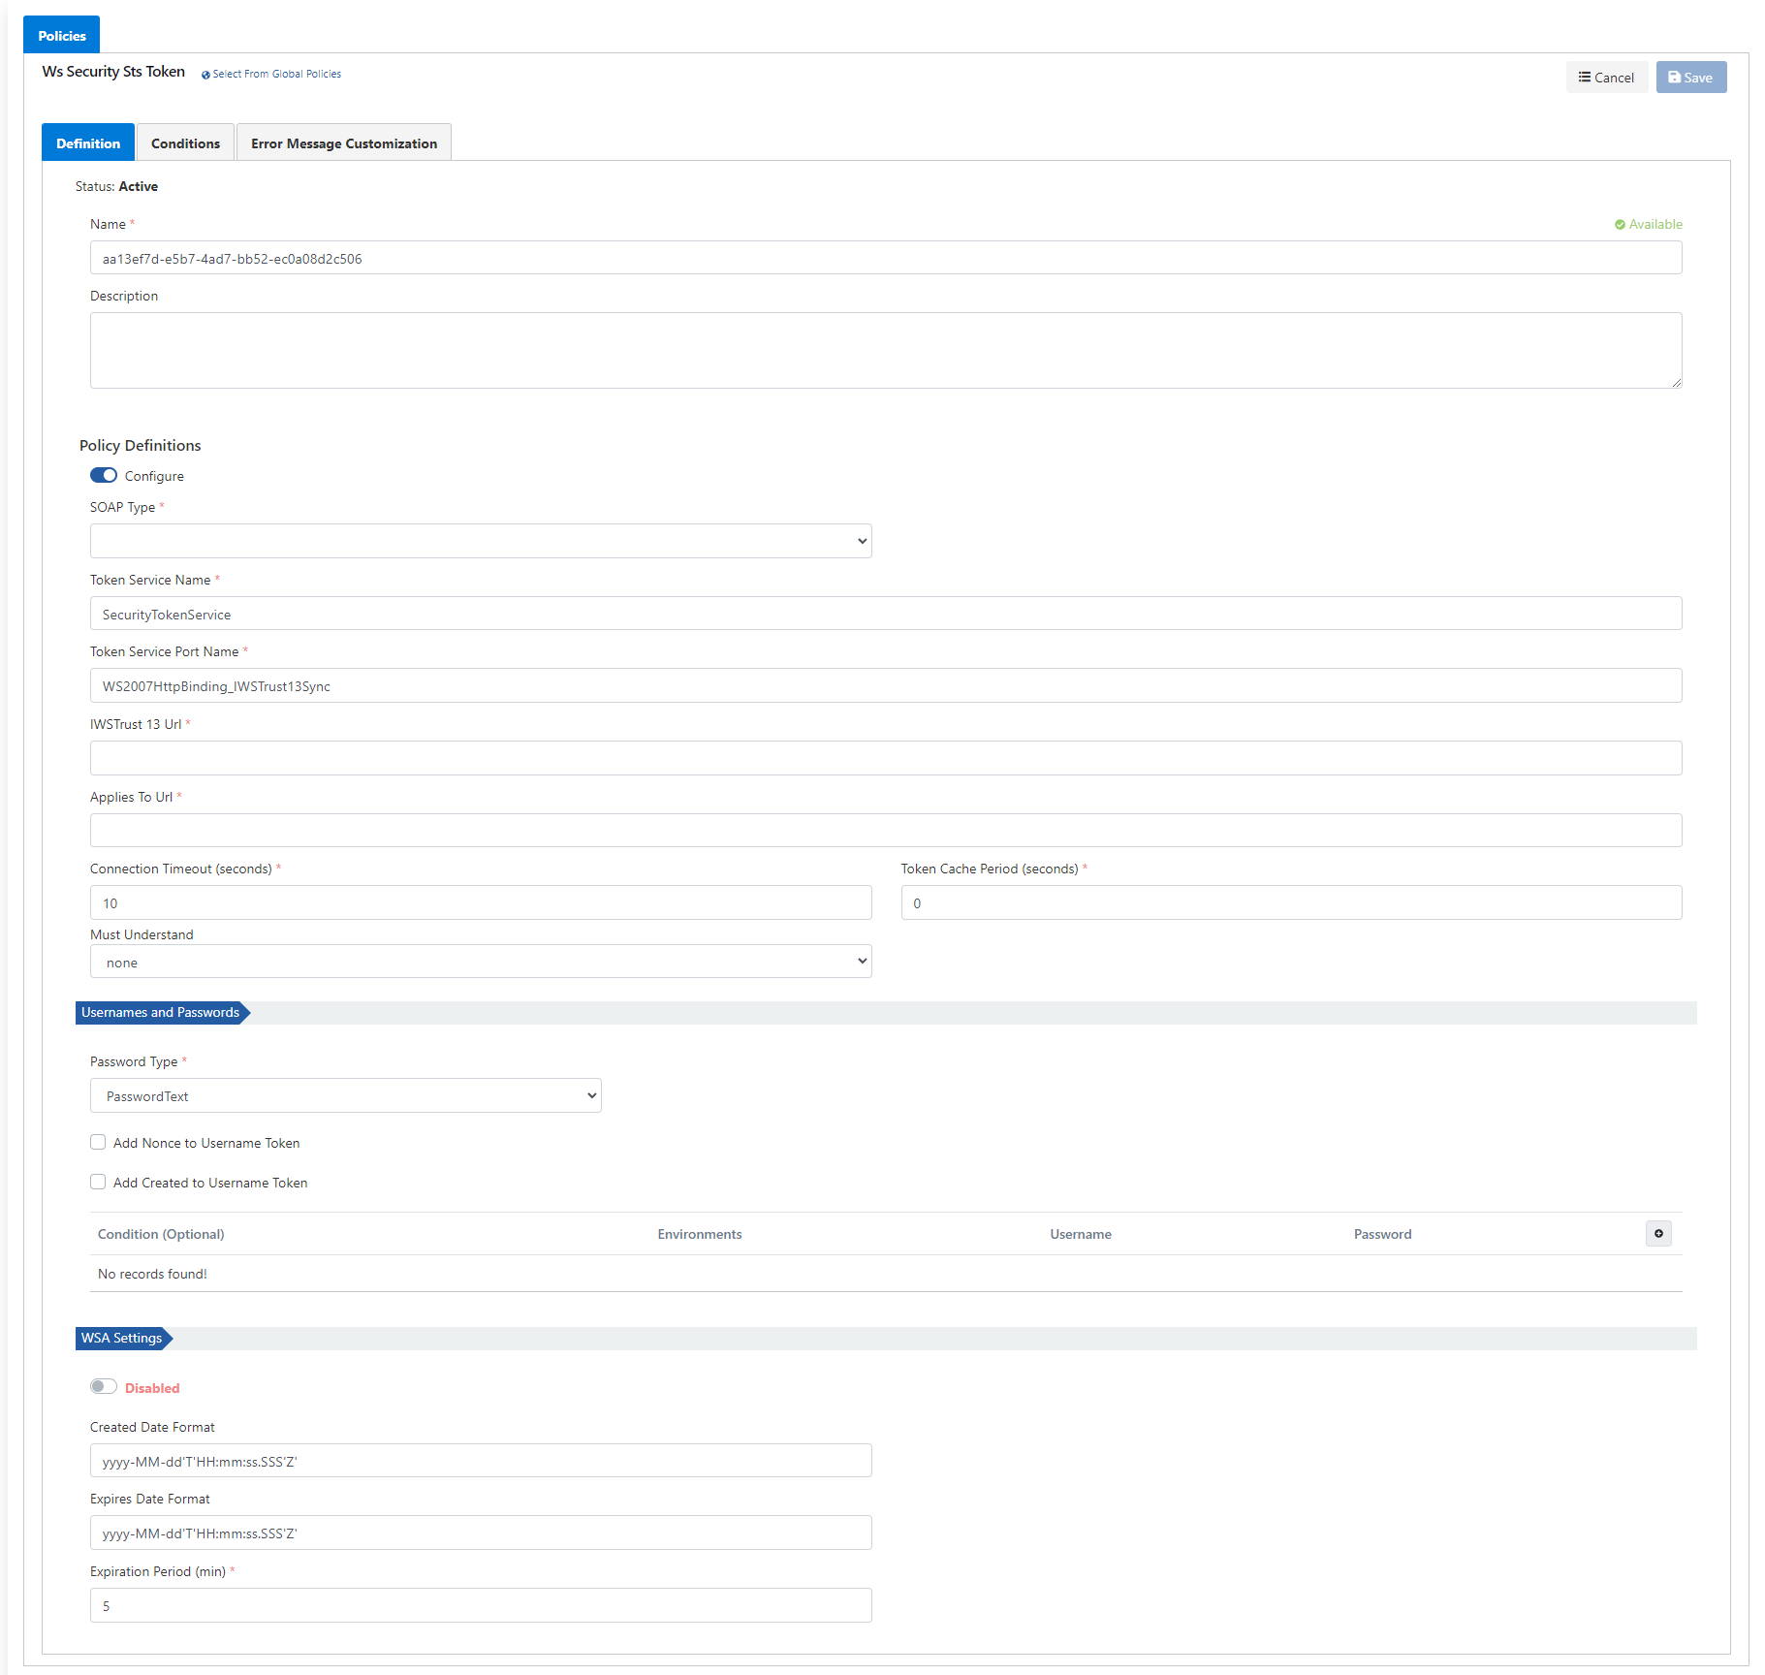Open the Error Message Customization tab

point(343,143)
